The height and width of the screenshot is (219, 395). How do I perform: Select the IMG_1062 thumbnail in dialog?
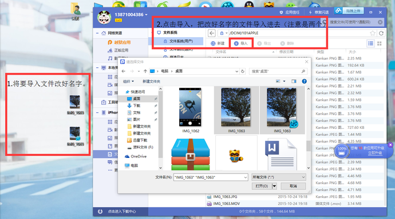click(191, 111)
